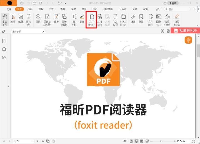The height and width of the screenshot is (144, 200).
Task: Expand the Zoom (缩放) dropdown arrow
Action: (38, 24)
